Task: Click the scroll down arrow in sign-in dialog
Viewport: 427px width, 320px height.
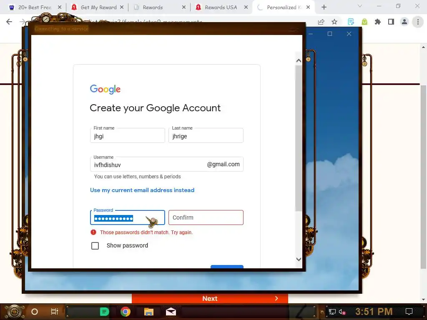Action: pos(299,259)
